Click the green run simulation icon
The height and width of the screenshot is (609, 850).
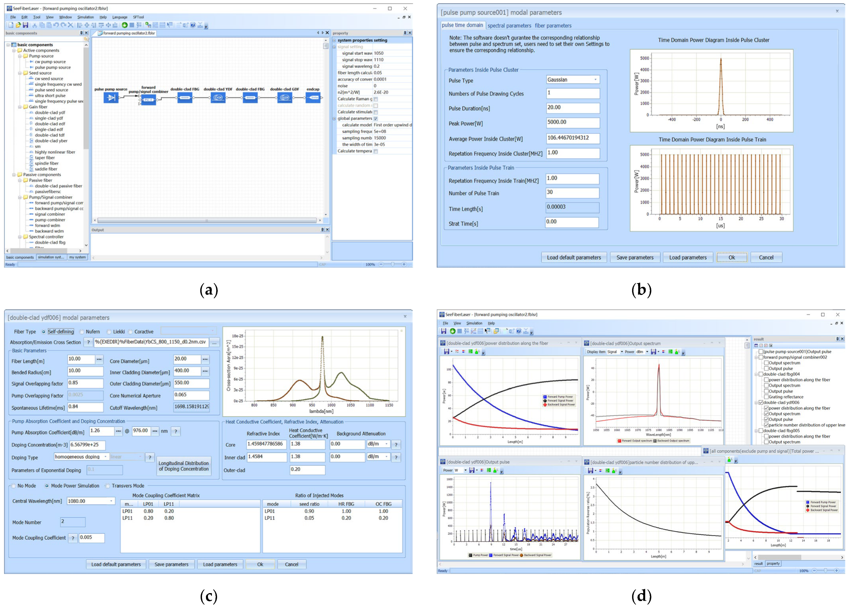125,25
